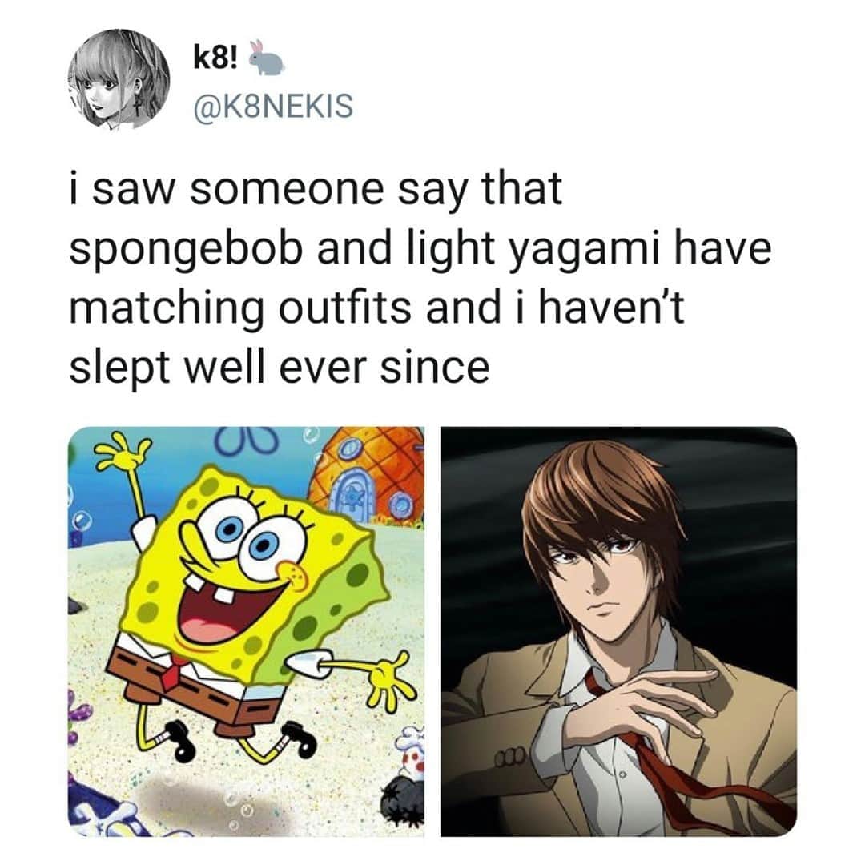This screenshot has height=865, width=865.
Task: Click SpongeBob's raised yellow hand
Action: [123, 453]
